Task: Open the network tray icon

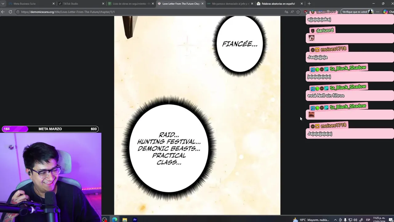Action: [x=351, y=220]
